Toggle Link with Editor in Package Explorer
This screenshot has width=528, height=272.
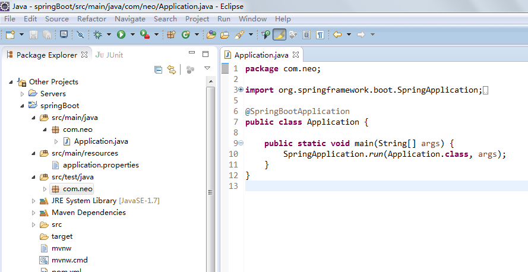tap(172, 70)
